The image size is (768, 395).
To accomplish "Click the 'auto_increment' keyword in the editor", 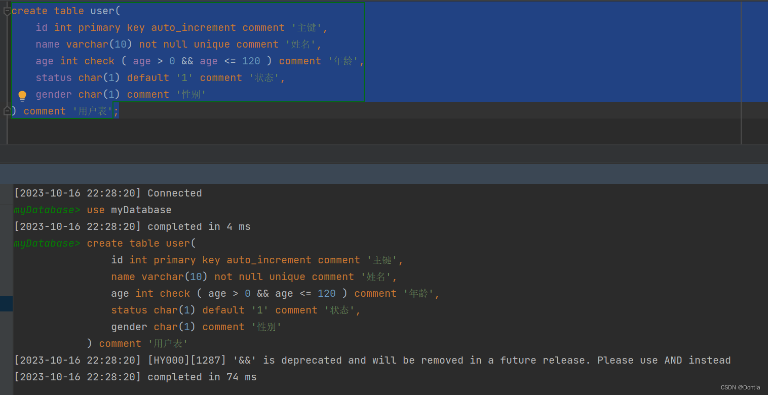I will [x=194, y=27].
